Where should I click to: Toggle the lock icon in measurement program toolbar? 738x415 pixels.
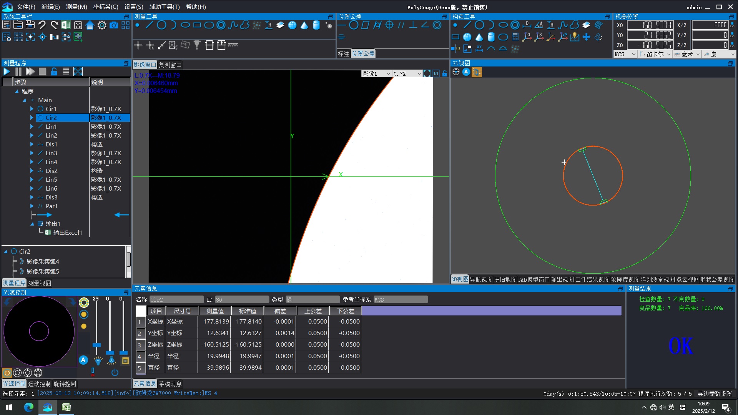click(x=54, y=71)
